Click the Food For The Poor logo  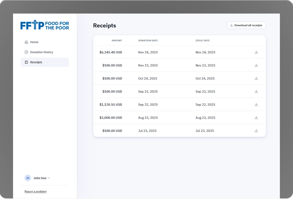tap(45, 25)
